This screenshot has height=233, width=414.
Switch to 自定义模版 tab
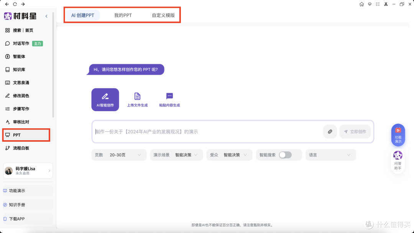click(x=163, y=15)
